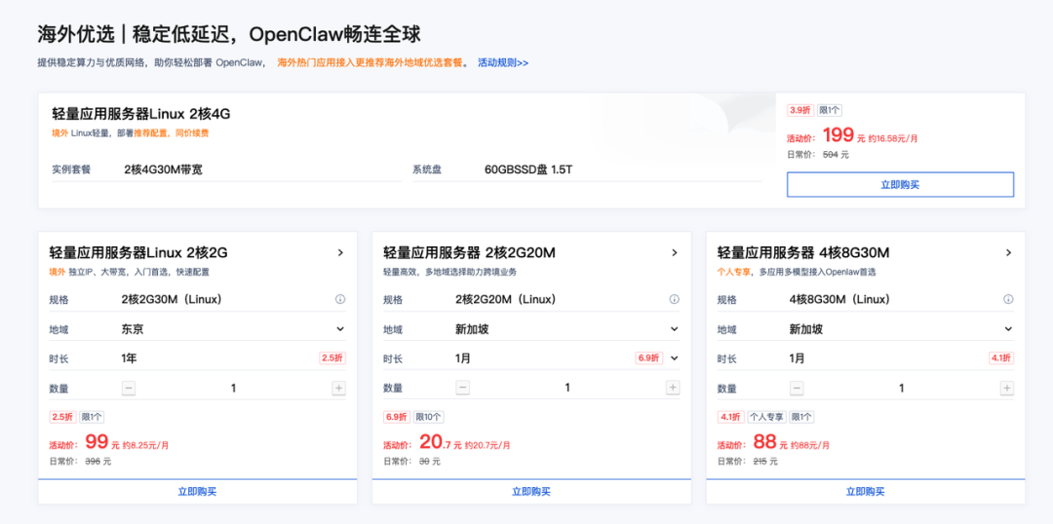
Task: Increase quantity in 2核2G20M card
Action: (x=673, y=388)
